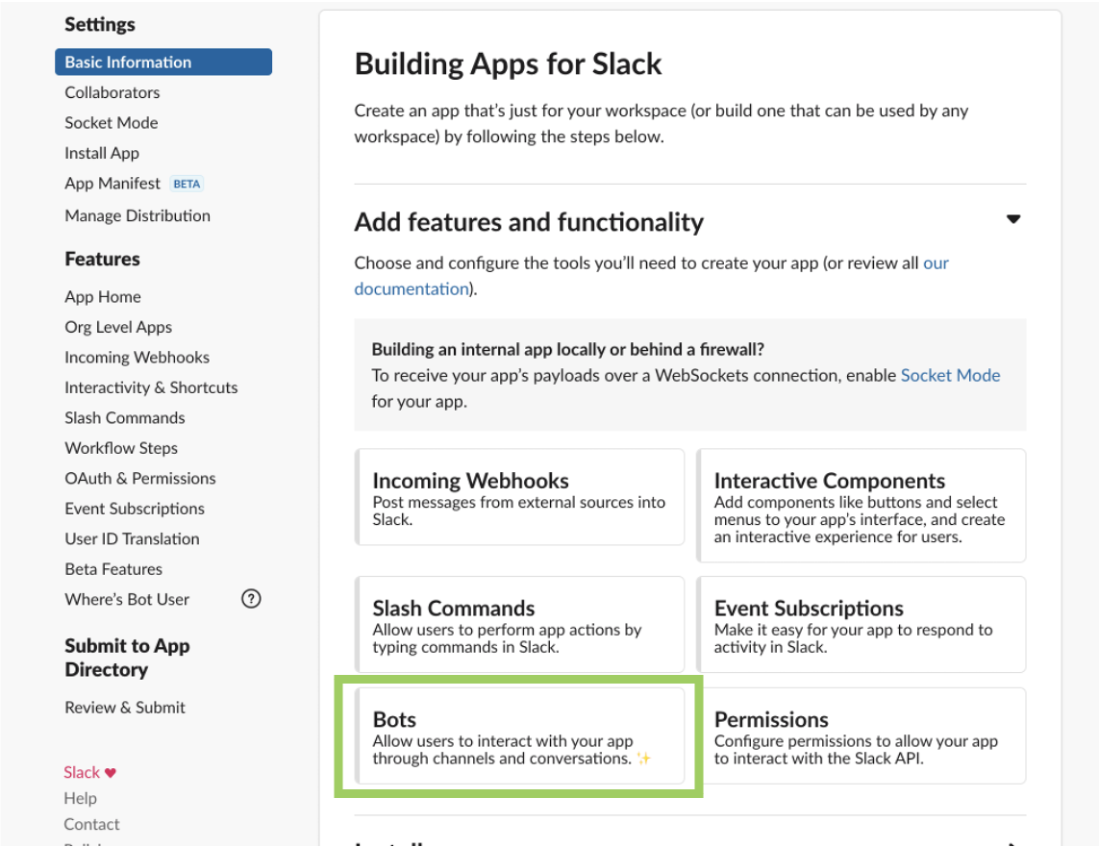Screen dimensions: 1099x847
Task: Click the help question mark icon
Action: [x=251, y=599]
